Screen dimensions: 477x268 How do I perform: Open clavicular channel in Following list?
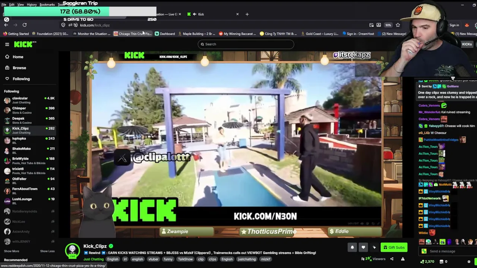click(29, 100)
